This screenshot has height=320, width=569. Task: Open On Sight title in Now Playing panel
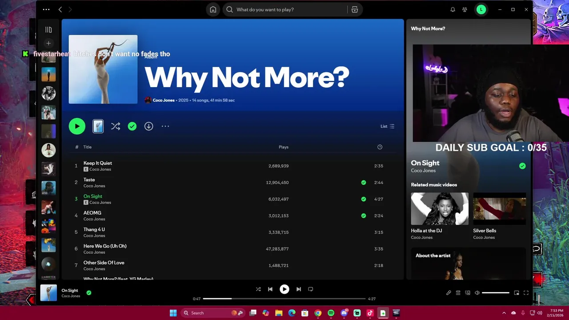tap(425, 163)
